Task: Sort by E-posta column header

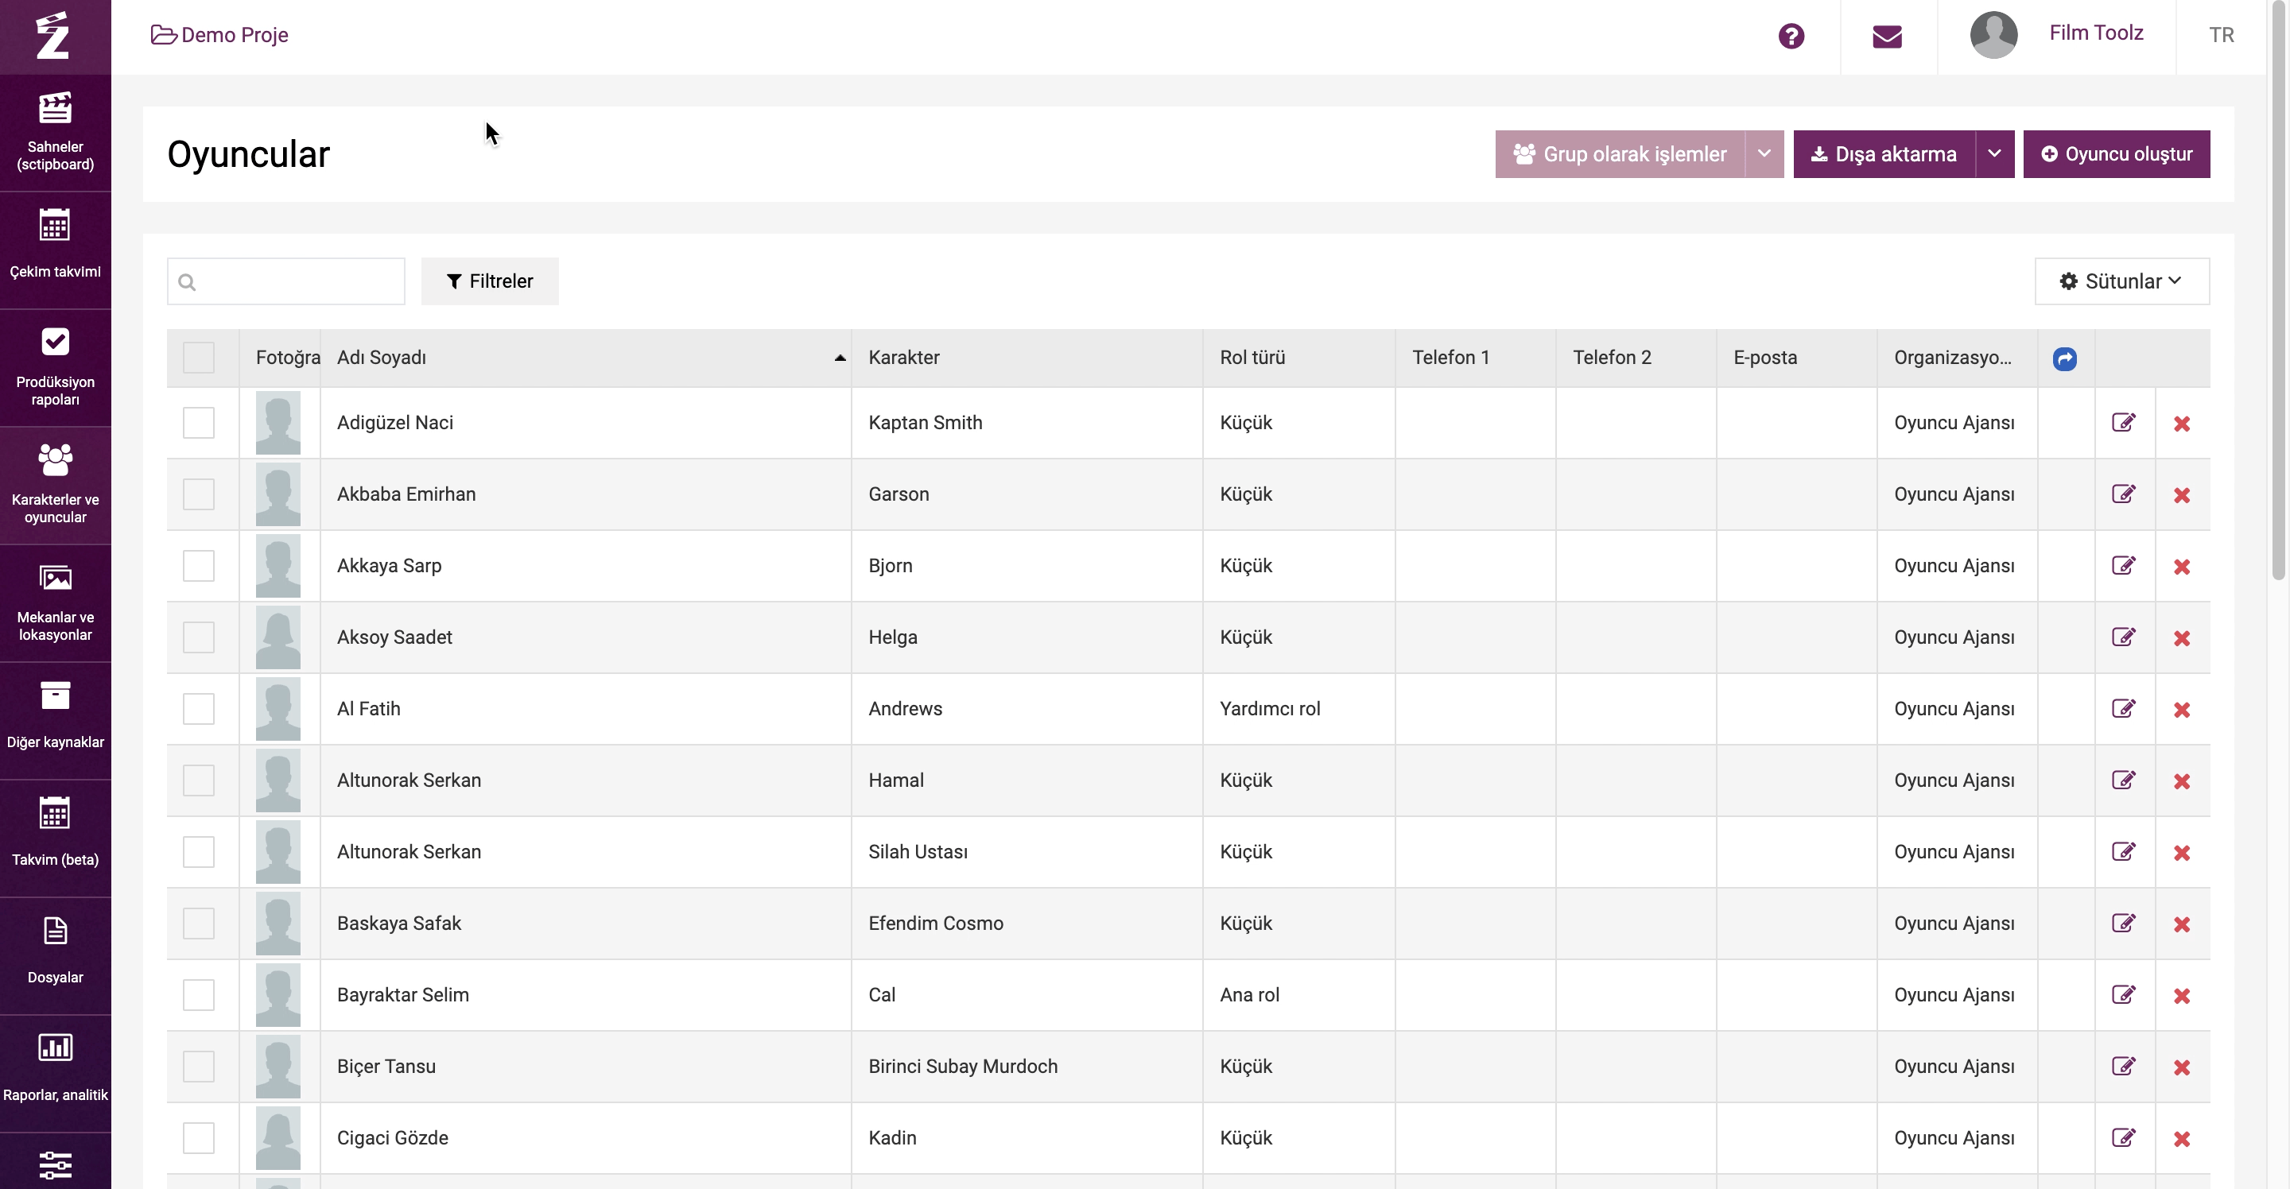Action: [1795, 357]
